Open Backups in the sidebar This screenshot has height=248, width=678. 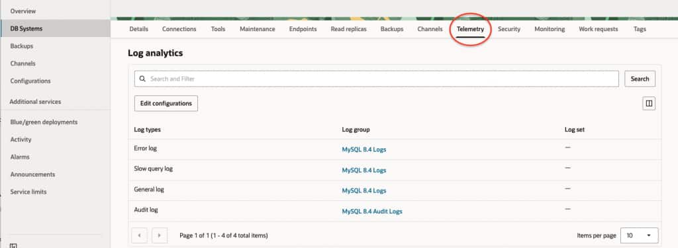click(22, 46)
